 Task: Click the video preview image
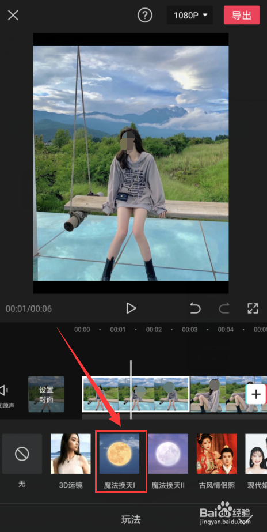[131, 163]
